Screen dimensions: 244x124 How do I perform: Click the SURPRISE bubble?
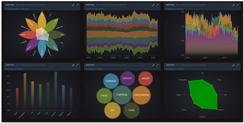[x=122, y=95]
